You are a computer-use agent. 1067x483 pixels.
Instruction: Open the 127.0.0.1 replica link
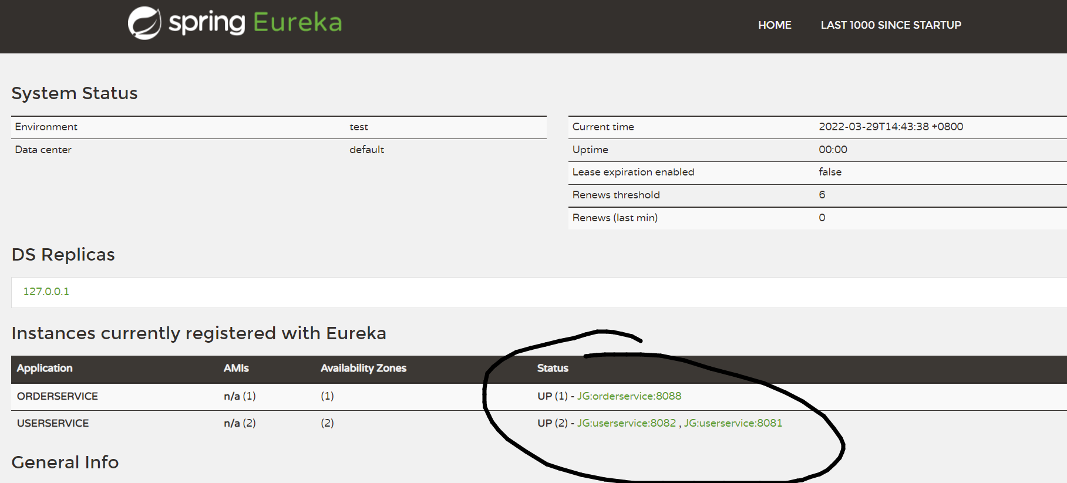pos(46,292)
